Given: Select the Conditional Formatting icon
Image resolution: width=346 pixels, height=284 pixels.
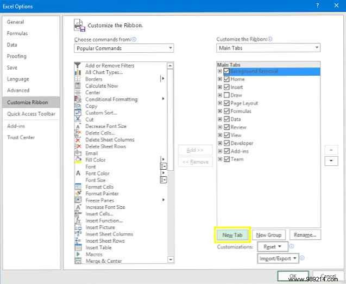Looking at the screenshot, I should point(78,99).
